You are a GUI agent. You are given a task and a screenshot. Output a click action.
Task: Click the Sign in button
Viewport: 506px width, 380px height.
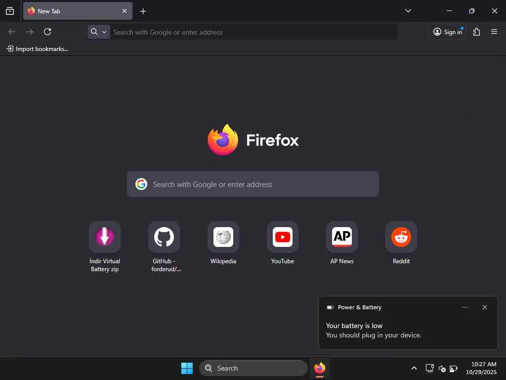pos(448,32)
